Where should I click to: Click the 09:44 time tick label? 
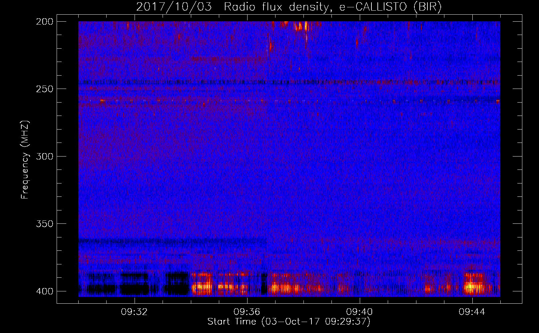[472, 312]
